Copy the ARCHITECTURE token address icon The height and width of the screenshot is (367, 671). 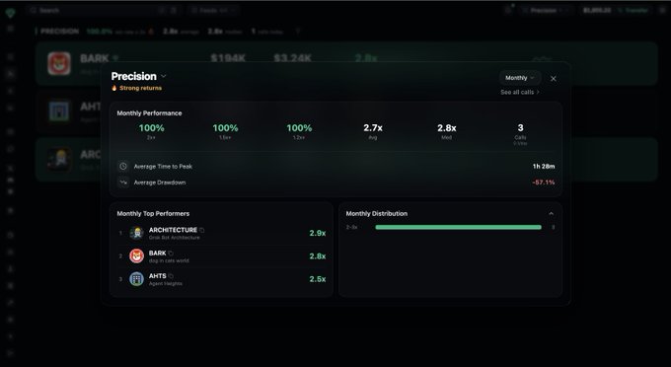tap(201, 230)
